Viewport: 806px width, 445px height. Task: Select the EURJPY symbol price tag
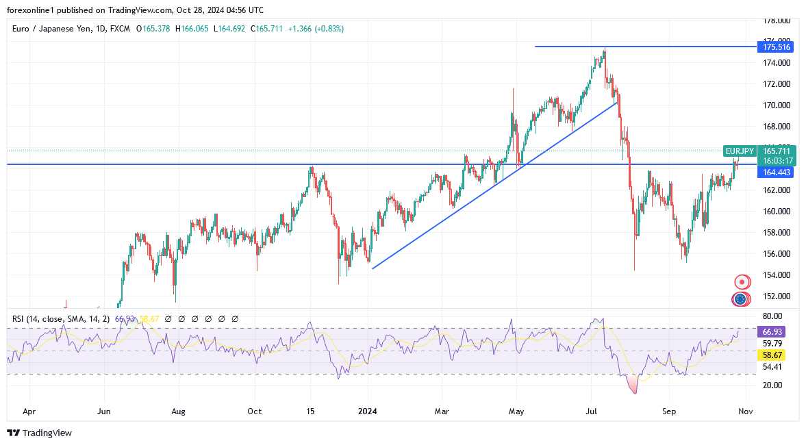tap(739, 151)
